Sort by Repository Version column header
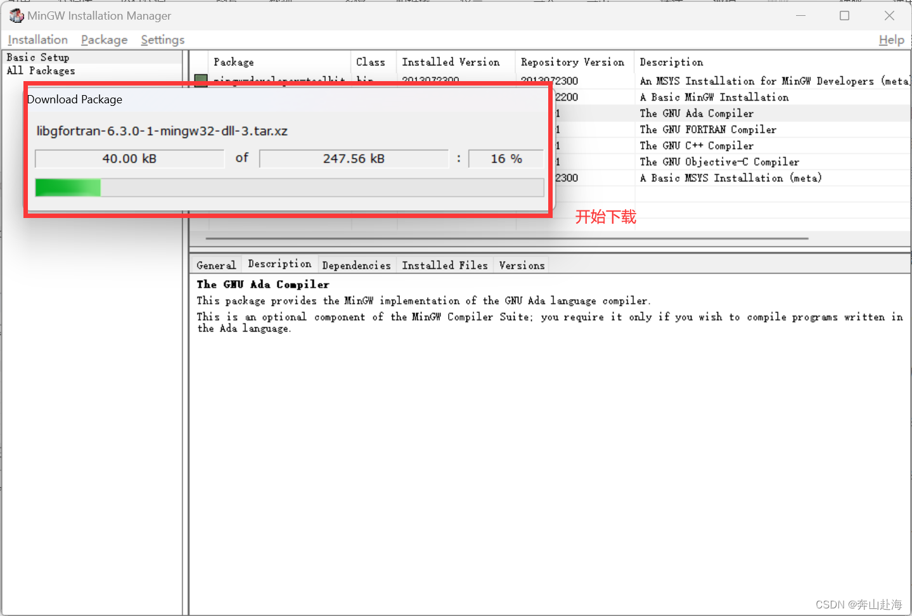 click(575, 62)
